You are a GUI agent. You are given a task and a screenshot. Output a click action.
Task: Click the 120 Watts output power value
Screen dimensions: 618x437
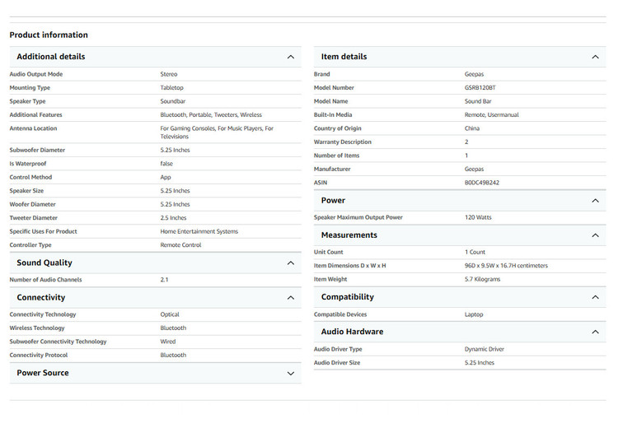pos(478,217)
